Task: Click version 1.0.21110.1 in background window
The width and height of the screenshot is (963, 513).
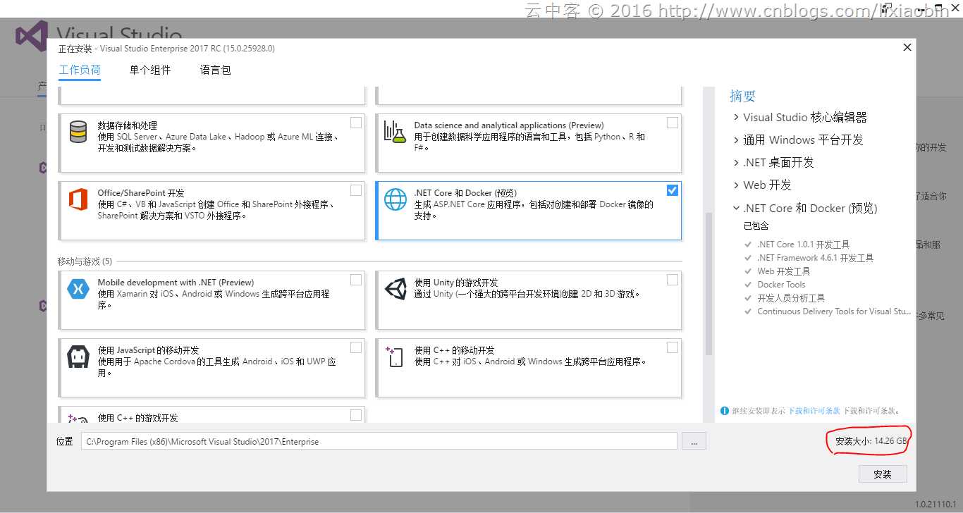Action: tap(936, 504)
